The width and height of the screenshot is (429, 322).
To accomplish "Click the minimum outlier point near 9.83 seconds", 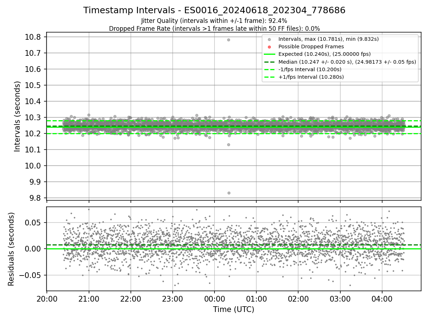I will tap(229, 193).
